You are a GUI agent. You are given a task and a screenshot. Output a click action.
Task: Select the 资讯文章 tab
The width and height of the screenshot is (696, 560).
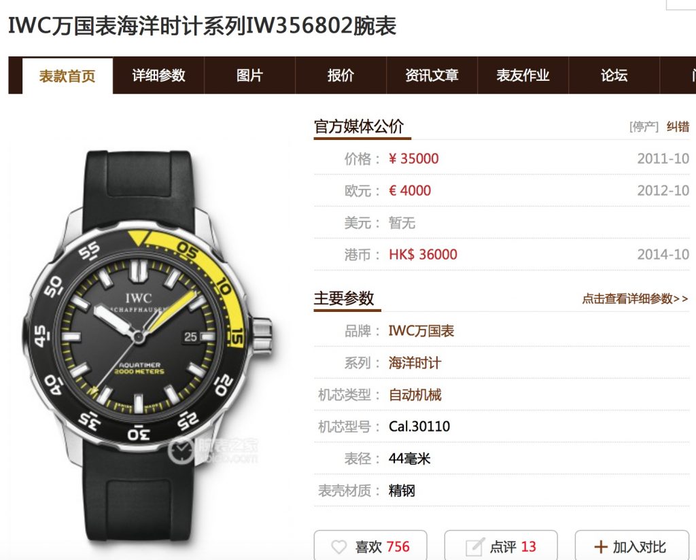tap(432, 75)
